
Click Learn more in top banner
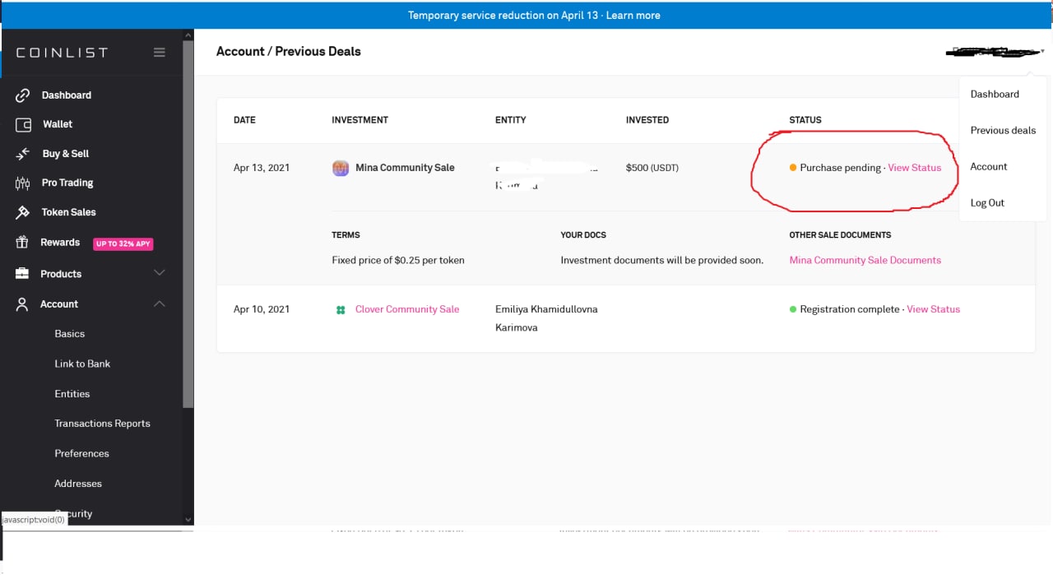pyautogui.click(x=633, y=16)
